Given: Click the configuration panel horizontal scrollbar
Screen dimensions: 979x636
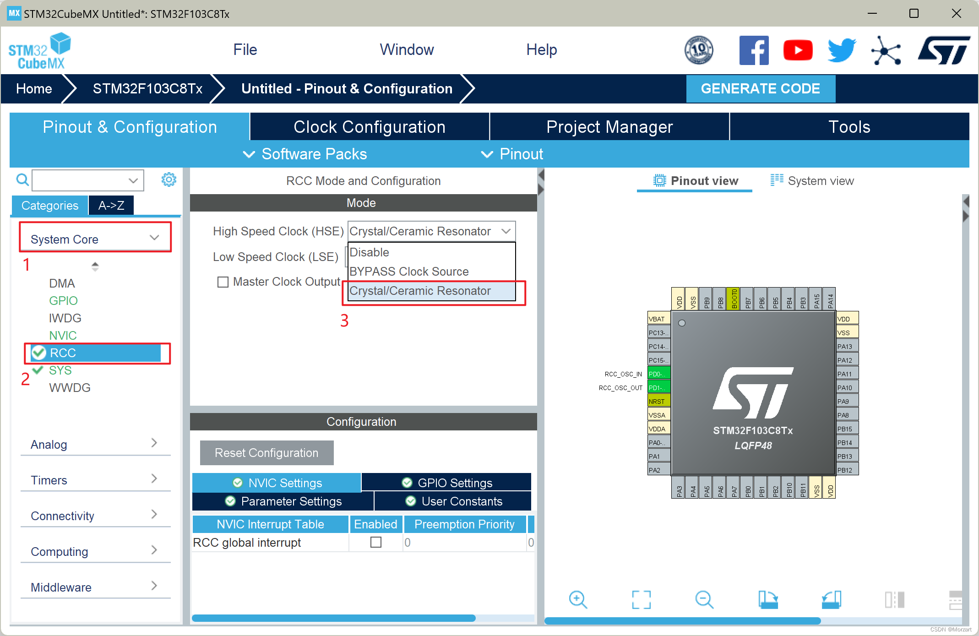Looking at the screenshot, I should [334, 618].
